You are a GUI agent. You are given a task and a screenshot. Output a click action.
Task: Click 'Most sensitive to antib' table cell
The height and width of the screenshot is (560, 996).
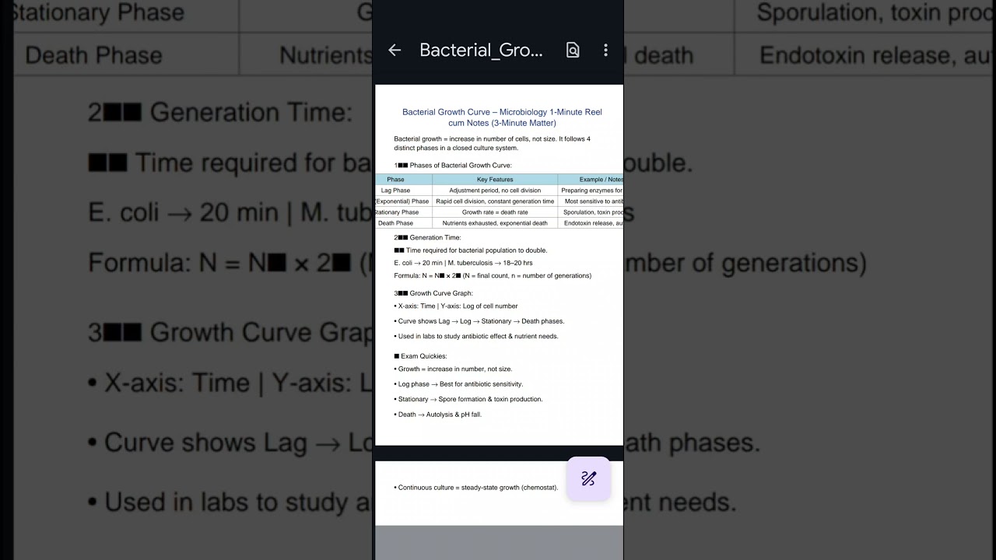591,201
